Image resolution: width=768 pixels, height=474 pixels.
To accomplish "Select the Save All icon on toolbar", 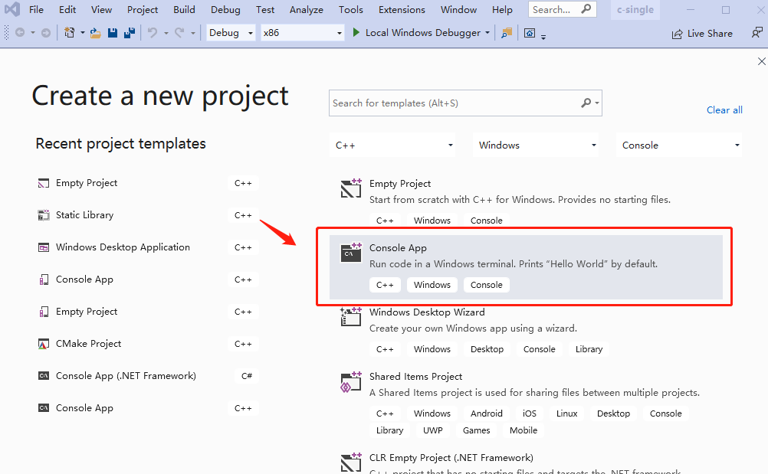I will tap(129, 33).
